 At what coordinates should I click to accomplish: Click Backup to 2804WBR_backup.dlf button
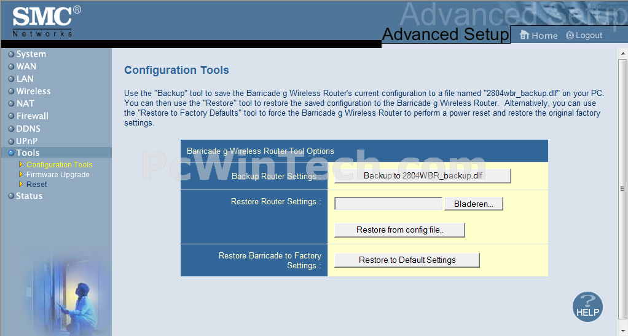(x=423, y=175)
